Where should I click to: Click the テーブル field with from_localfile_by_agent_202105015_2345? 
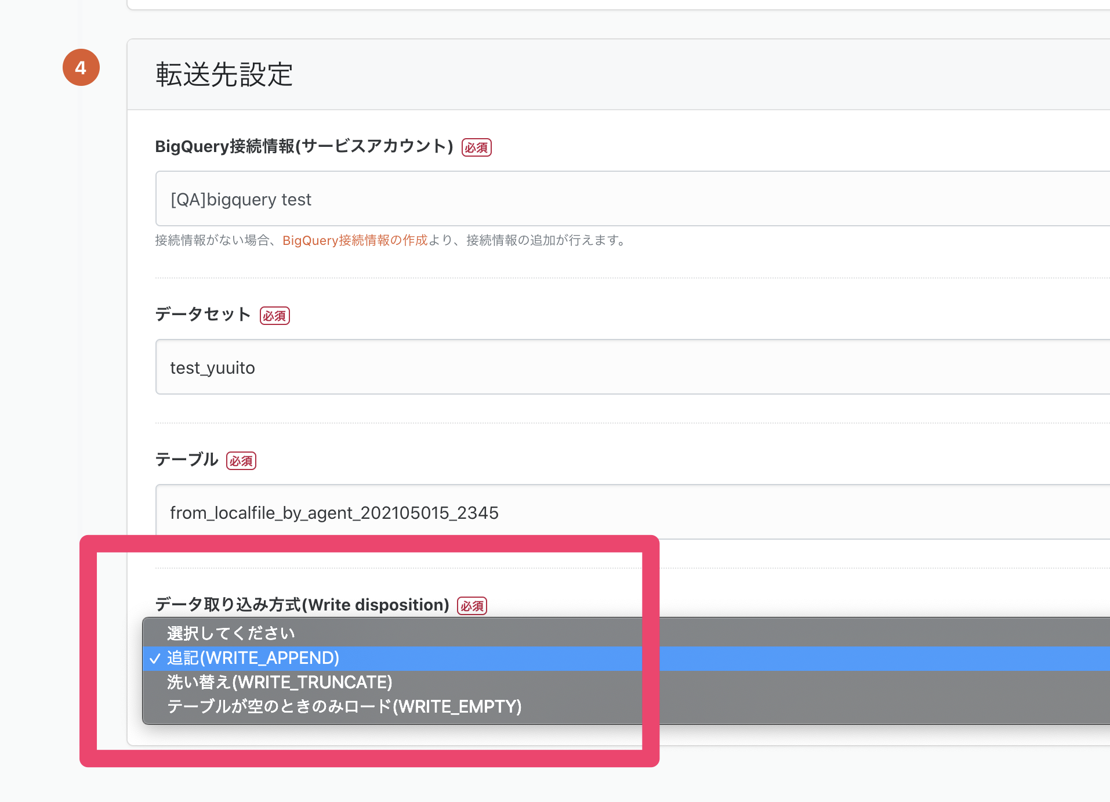(632, 512)
